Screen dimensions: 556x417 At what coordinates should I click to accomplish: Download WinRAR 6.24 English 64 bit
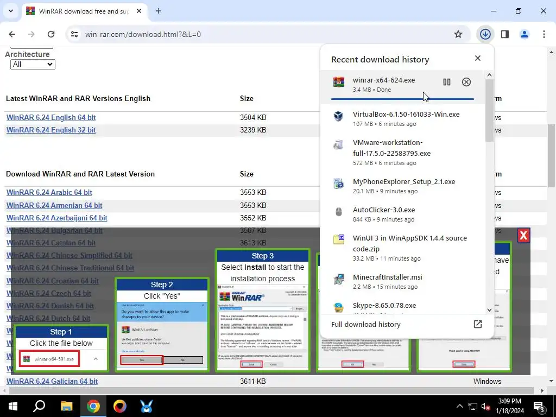[51, 117]
